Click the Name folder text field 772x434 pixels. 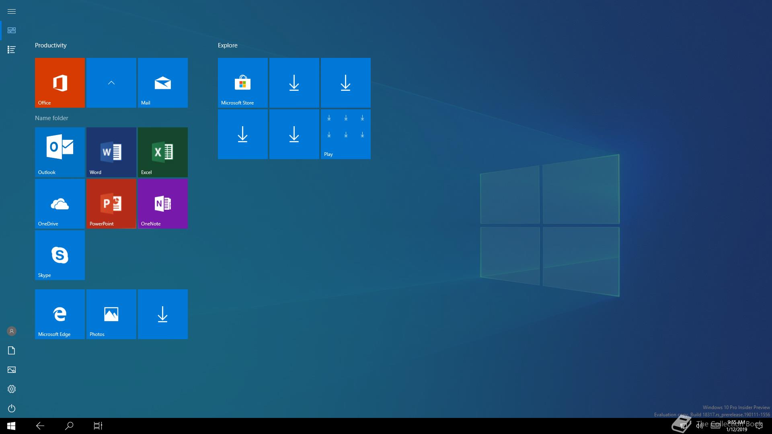click(51, 118)
